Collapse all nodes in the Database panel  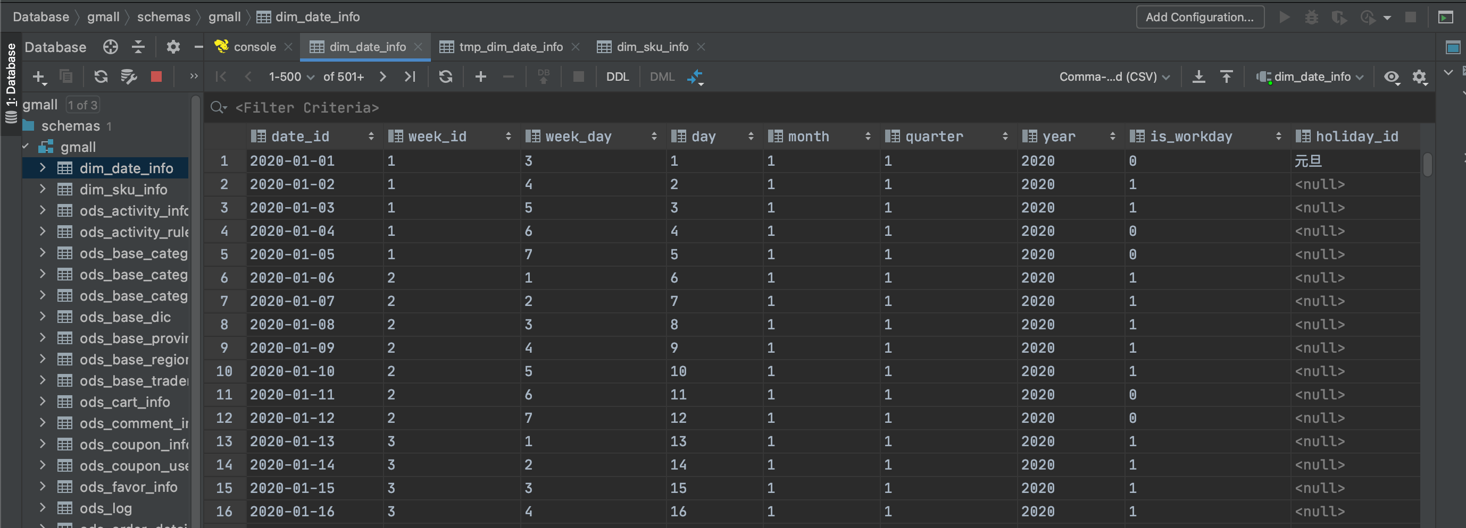(138, 47)
